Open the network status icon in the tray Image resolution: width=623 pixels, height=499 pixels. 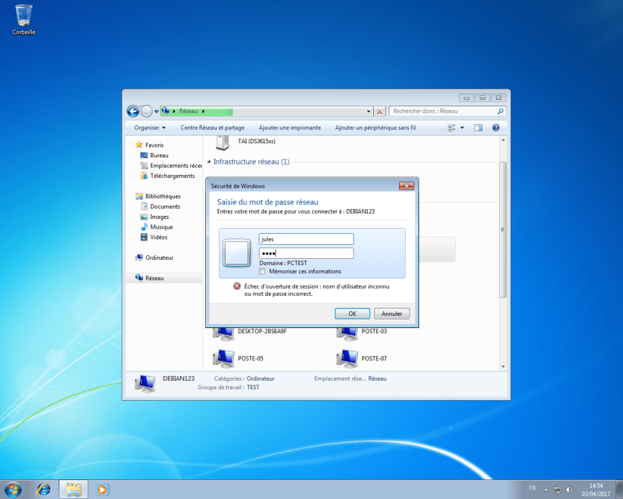pos(557,489)
